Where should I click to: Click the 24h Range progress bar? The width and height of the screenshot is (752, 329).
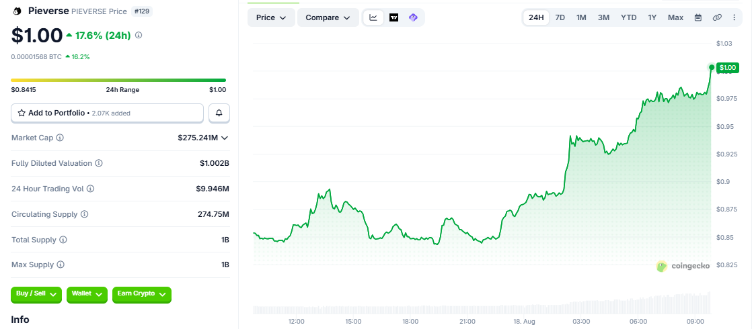click(x=118, y=81)
